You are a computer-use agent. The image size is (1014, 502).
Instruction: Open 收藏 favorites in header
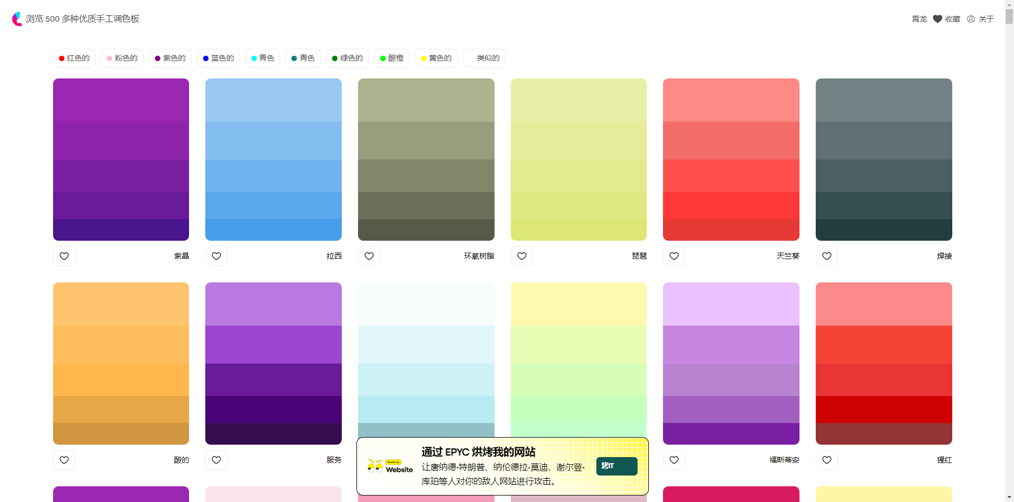946,19
